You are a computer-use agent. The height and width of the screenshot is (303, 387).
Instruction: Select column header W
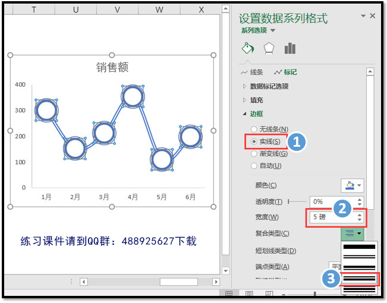159,10
